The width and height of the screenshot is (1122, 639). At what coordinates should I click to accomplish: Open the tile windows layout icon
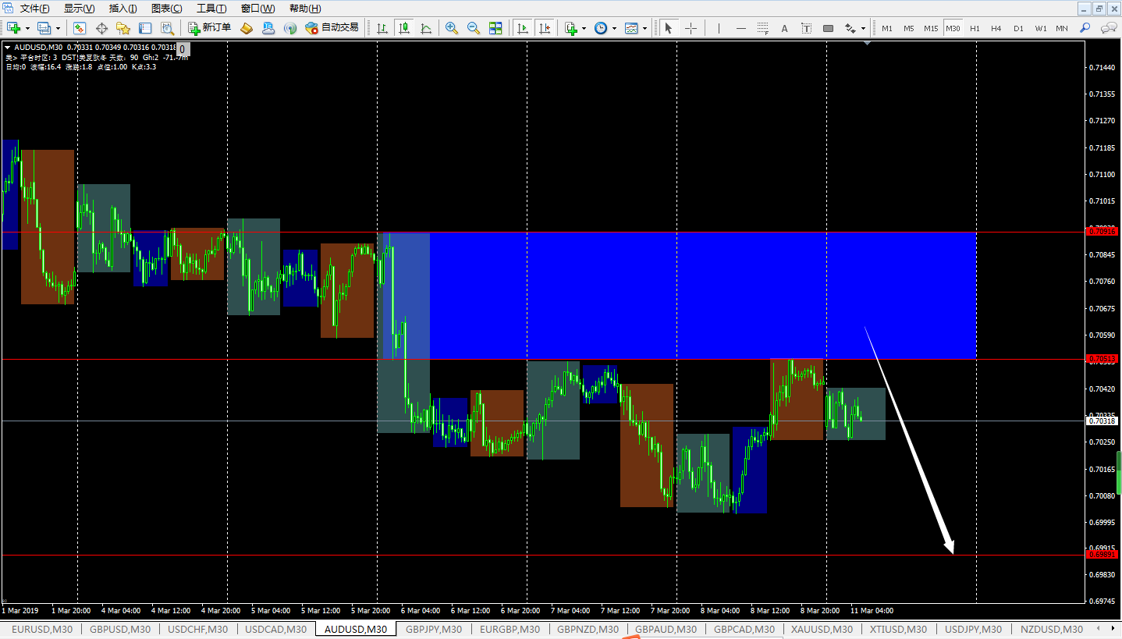coord(495,28)
